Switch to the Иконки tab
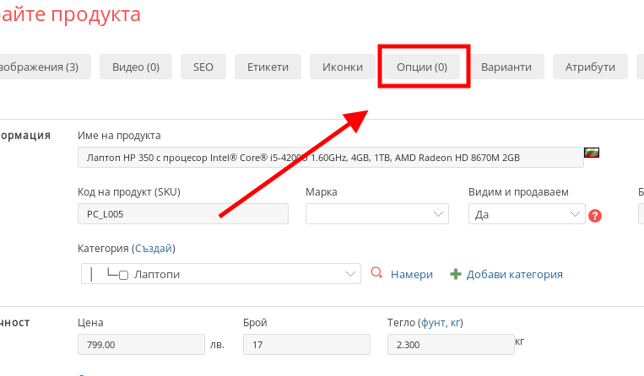The width and height of the screenshot is (644, 376). point(343,67)
